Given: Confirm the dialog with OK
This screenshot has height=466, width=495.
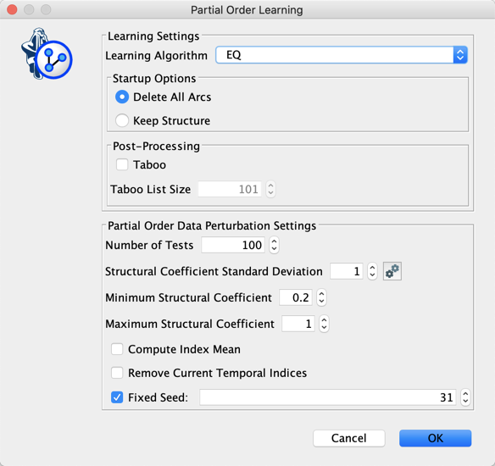Looking at the screenshot, I should [x=436, y=438].
